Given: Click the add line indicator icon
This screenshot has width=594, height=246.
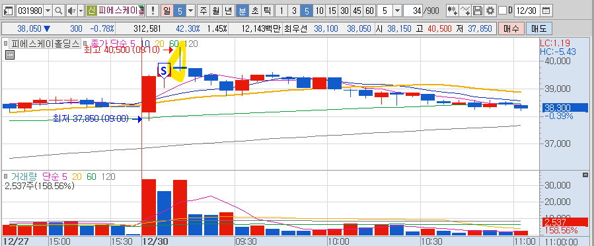Looking at the screenshot, I should 464,11.
